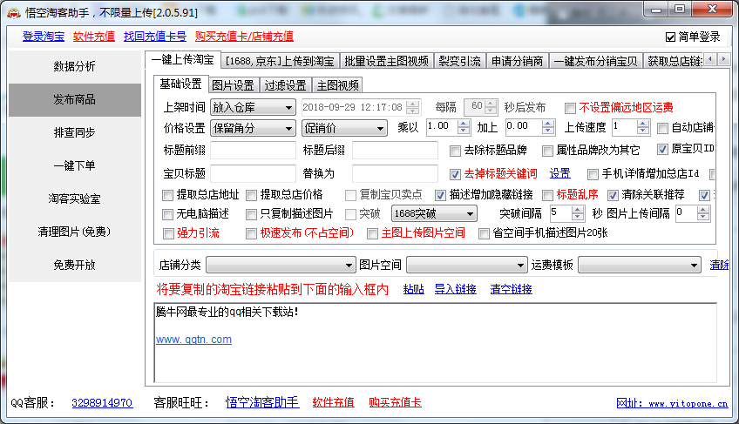Click the 导入链接 link
Viewport: 739px width, 424px height.
click(x=455, y=289)
